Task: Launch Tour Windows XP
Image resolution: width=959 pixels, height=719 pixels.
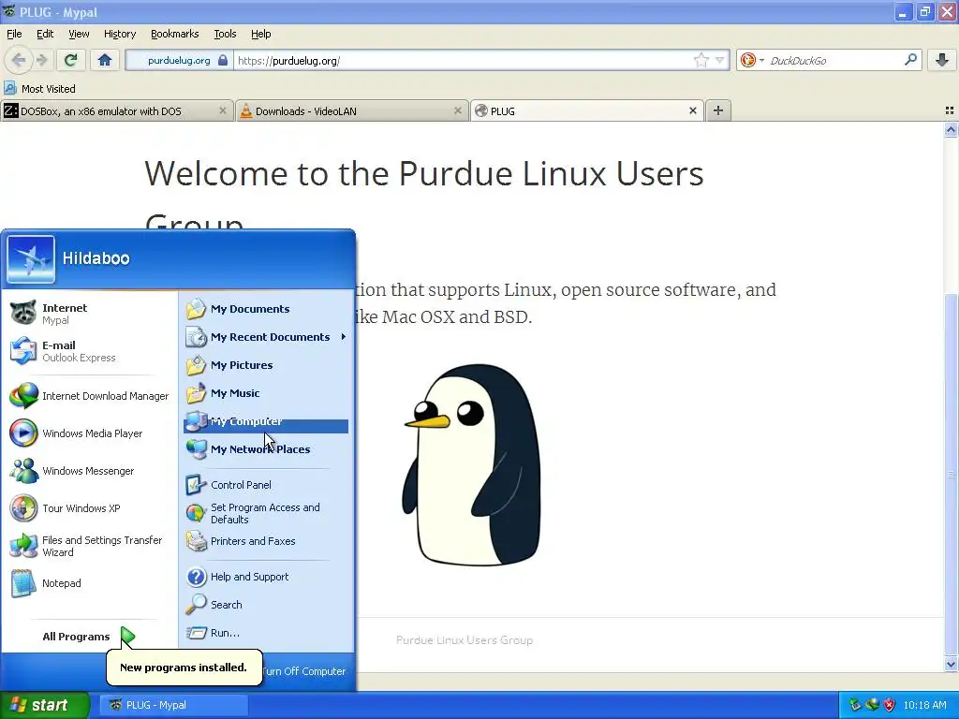Action: pos(89,508)
